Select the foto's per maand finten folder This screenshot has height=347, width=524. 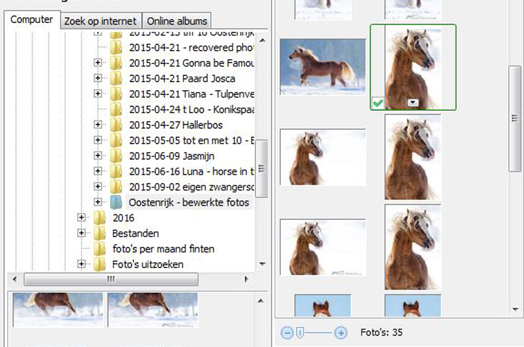[x=163, y=248]
